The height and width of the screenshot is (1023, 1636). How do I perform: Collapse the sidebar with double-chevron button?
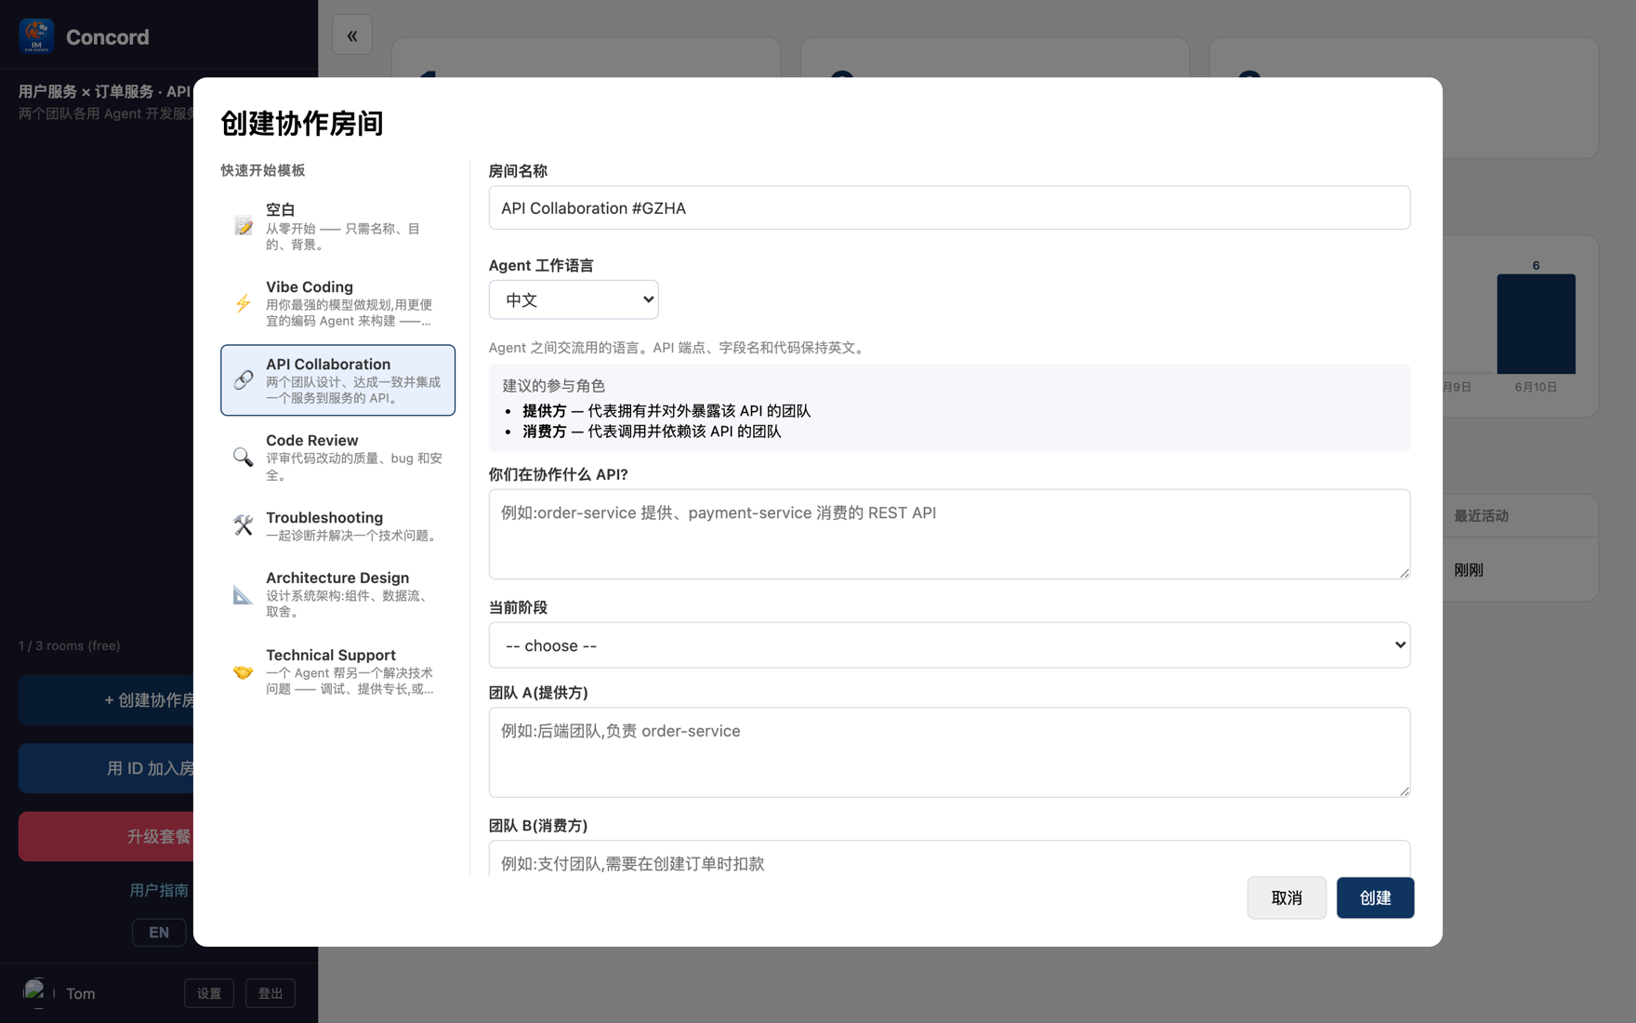point(352,35)
